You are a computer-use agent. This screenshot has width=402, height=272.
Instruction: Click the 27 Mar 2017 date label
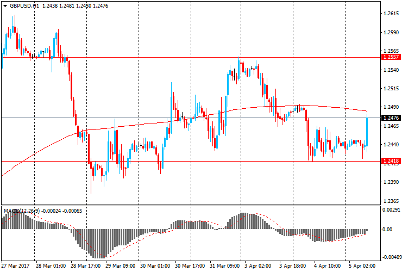point(16,266)
